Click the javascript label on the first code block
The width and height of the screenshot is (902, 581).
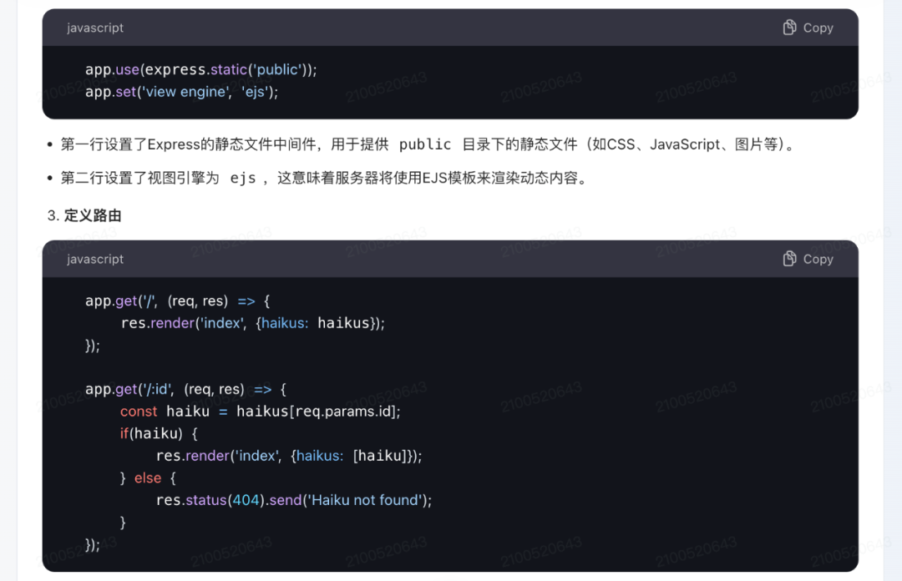click(x=94, y=28)
